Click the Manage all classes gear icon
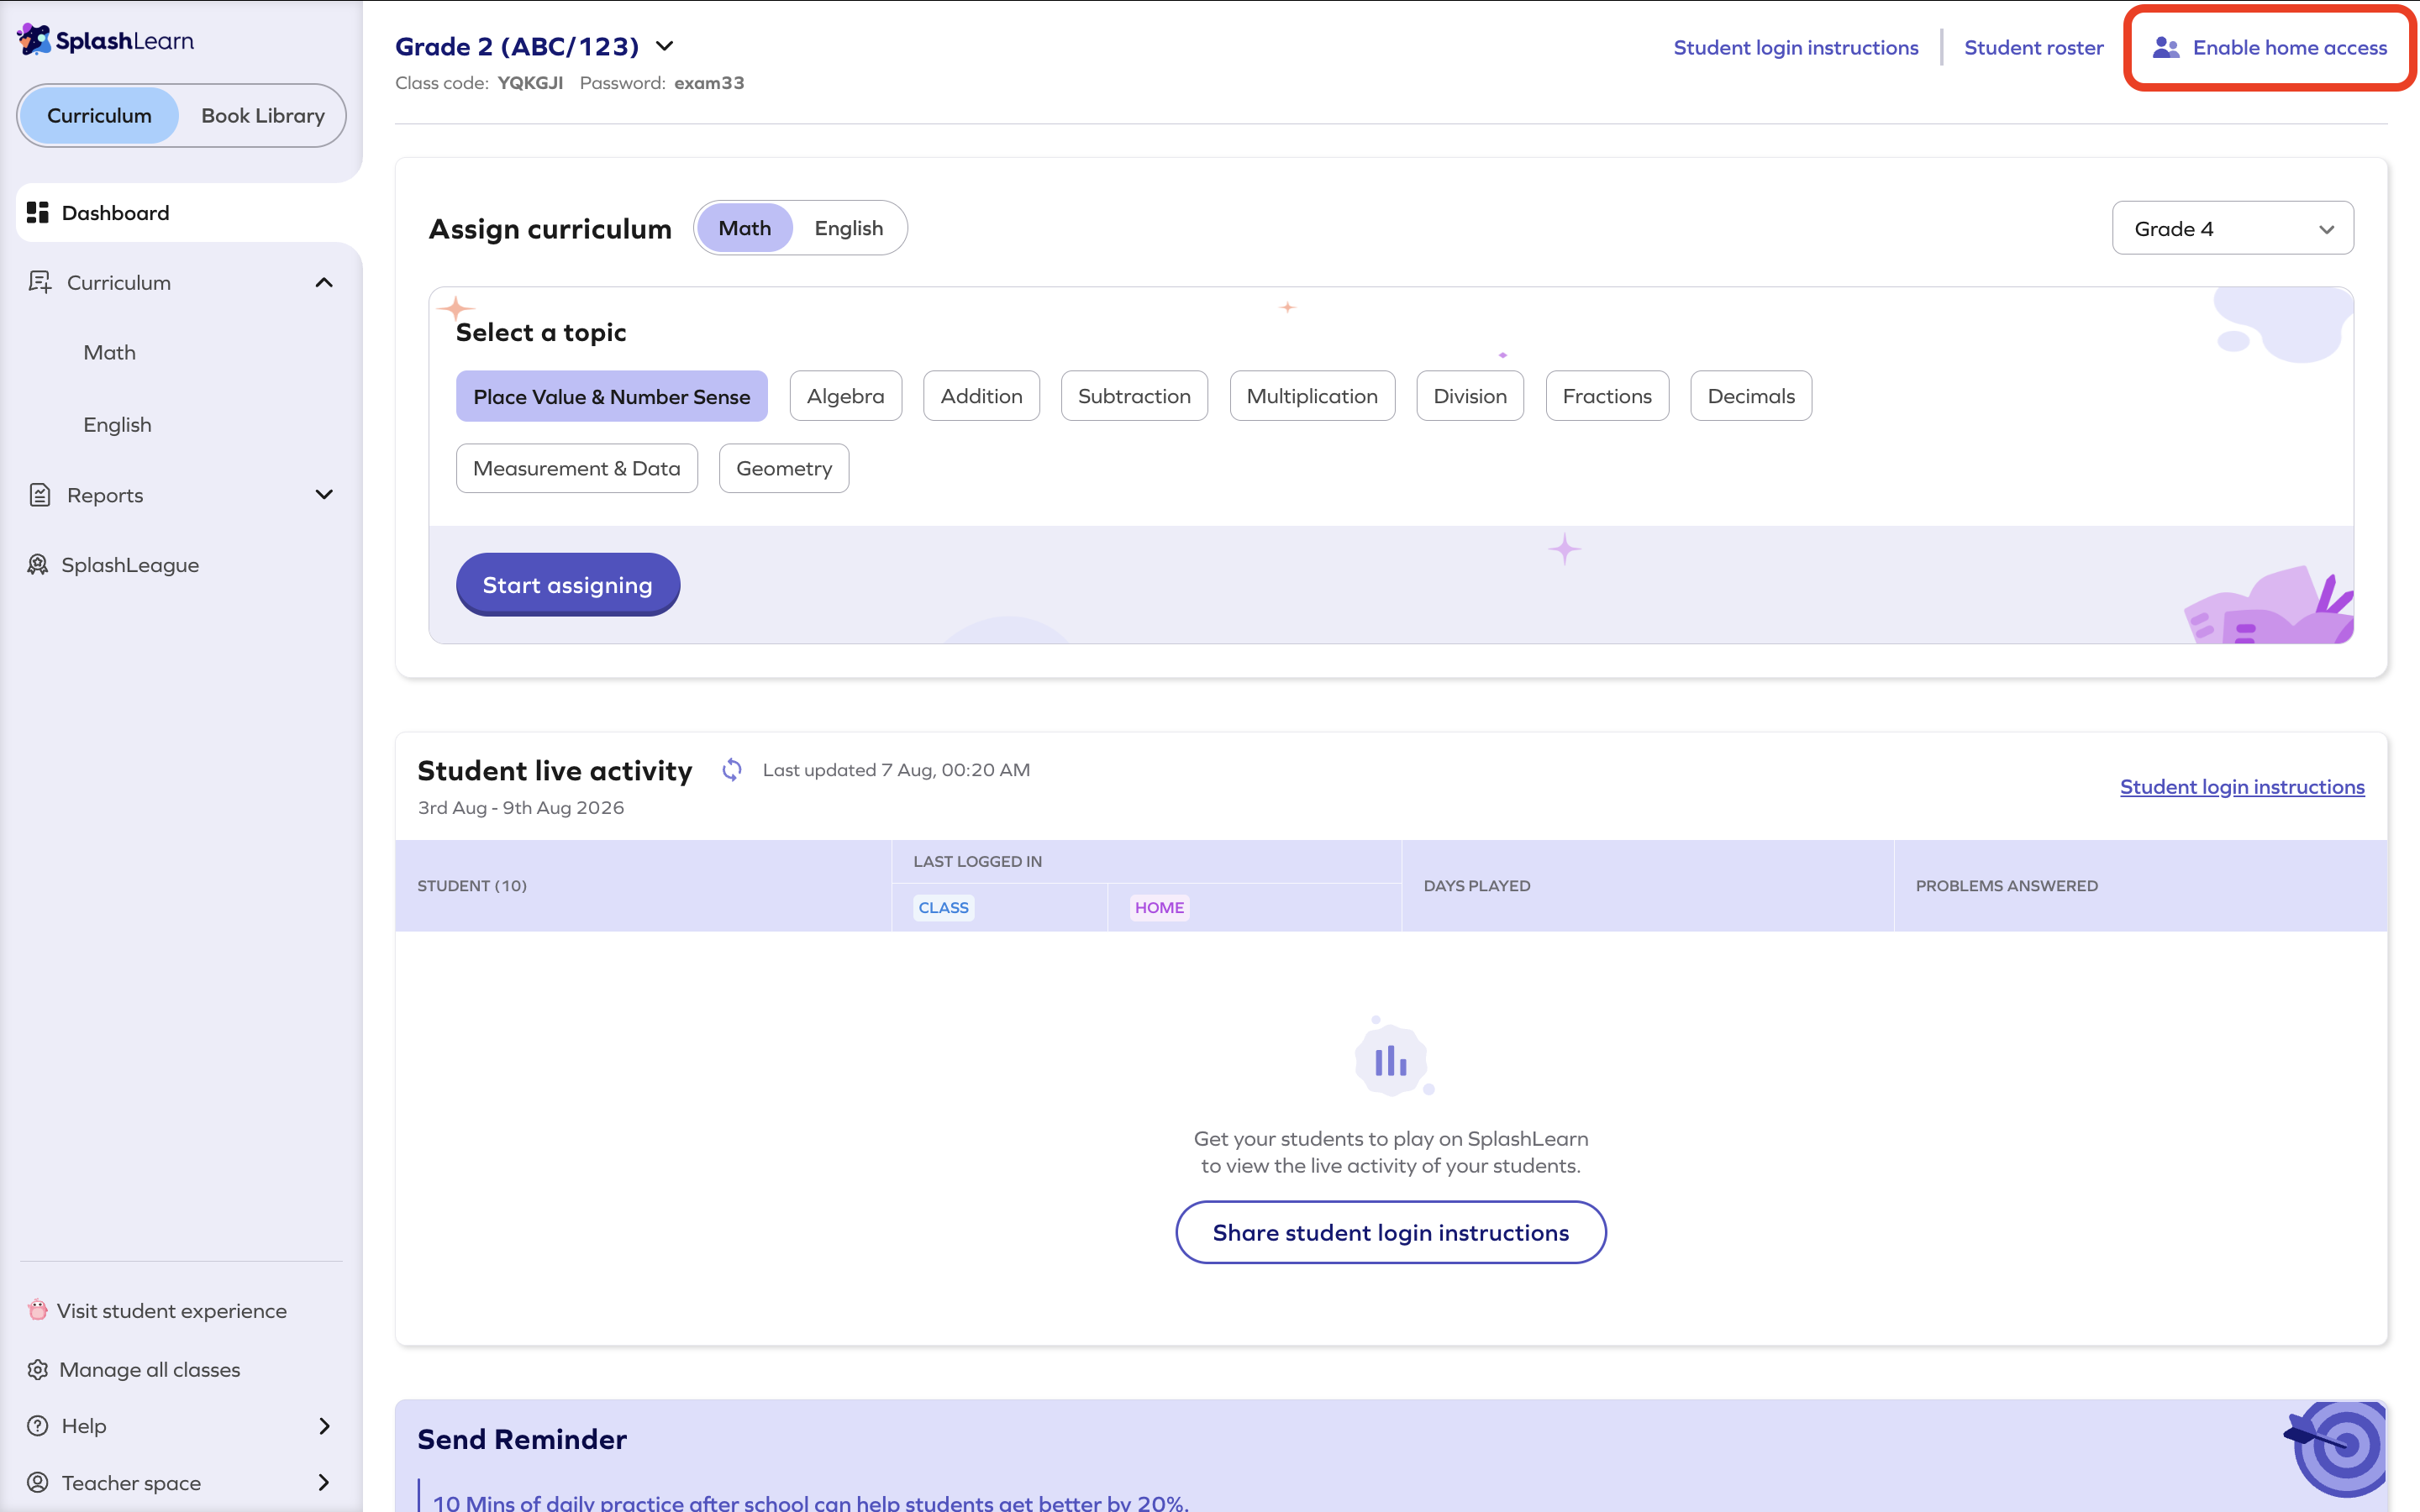This screenshot has width=2420, height=1512. [38, 1369]
